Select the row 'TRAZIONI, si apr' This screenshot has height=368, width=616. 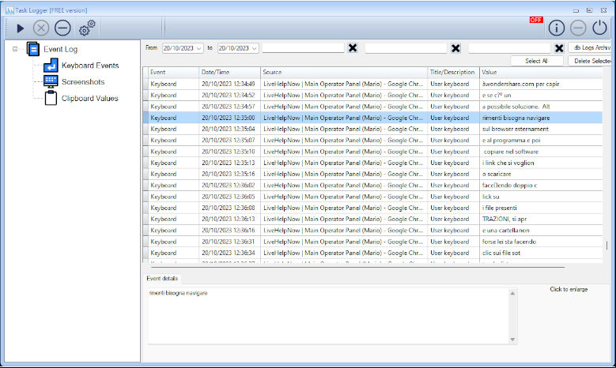372,220
